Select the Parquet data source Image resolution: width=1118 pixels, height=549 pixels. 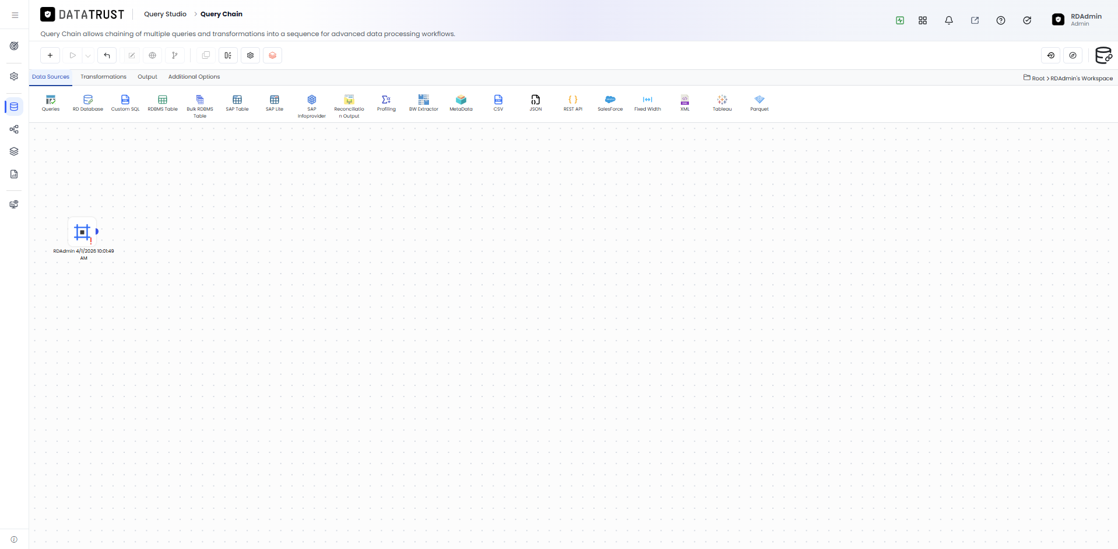tap(760, 103)
